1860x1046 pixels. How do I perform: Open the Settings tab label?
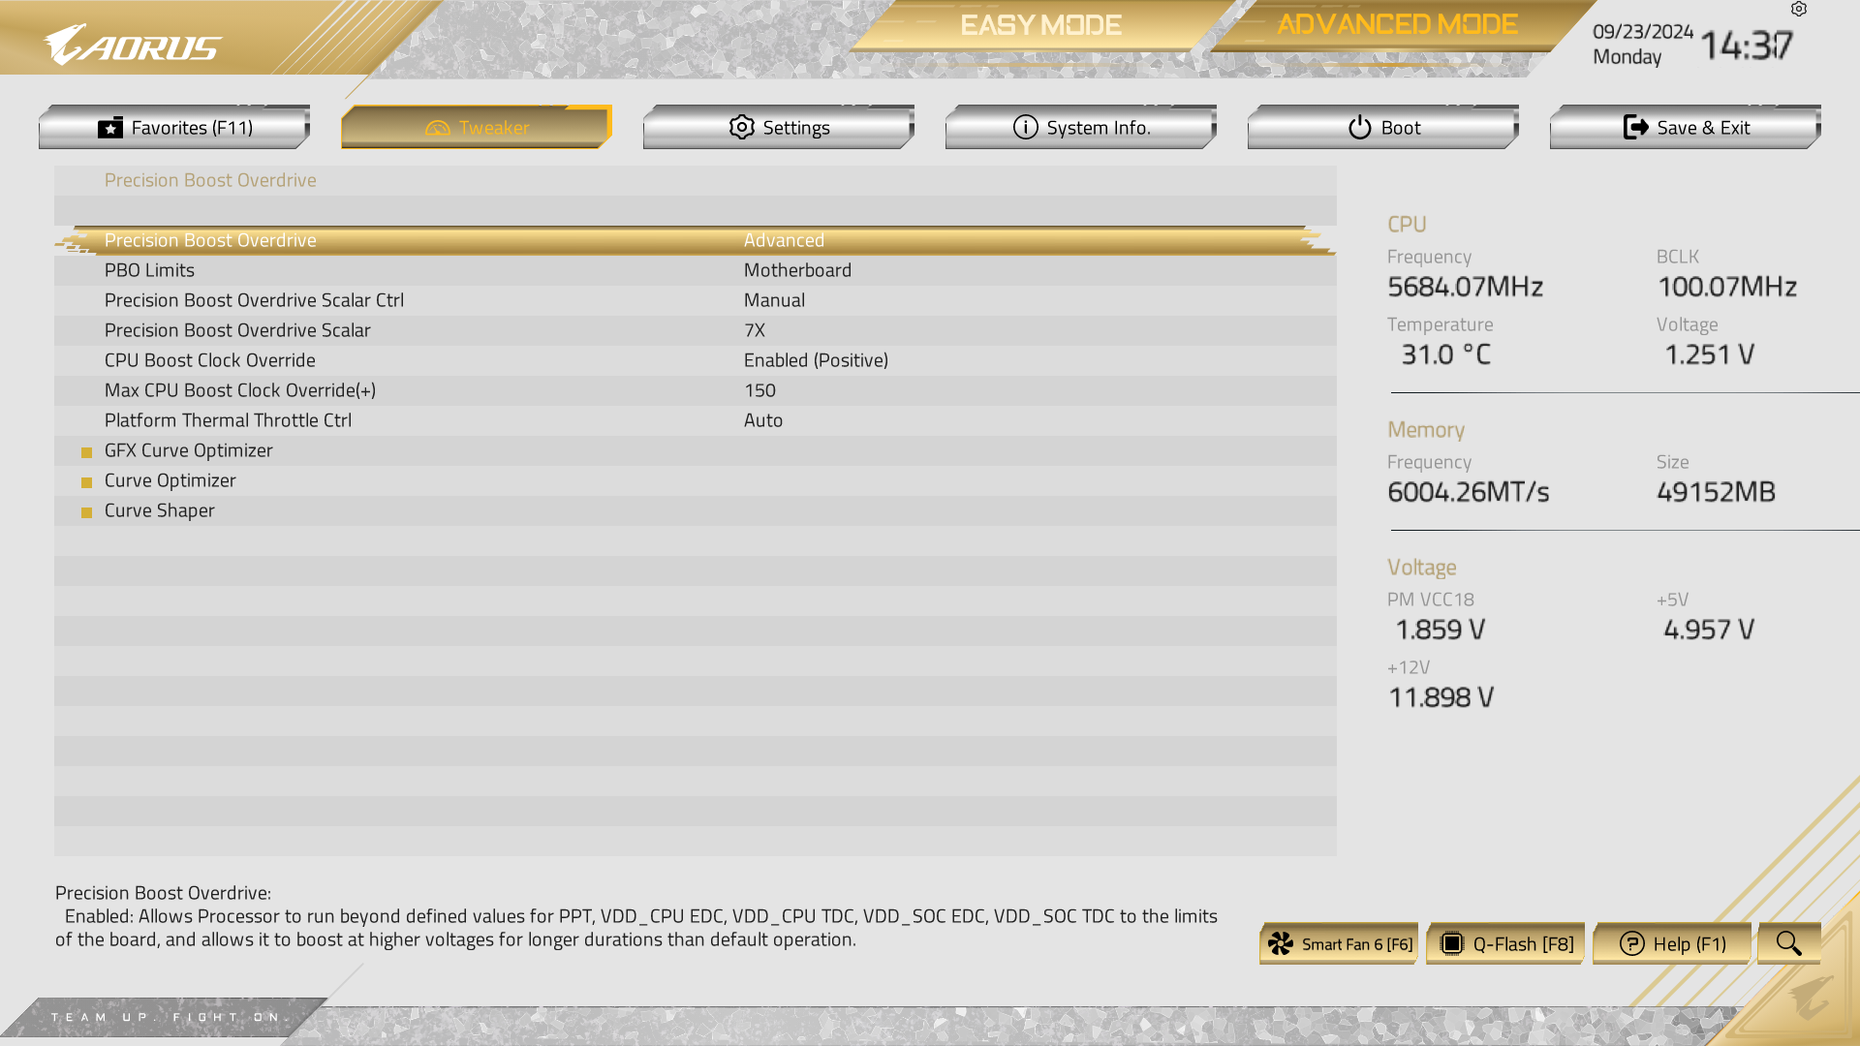796,128
